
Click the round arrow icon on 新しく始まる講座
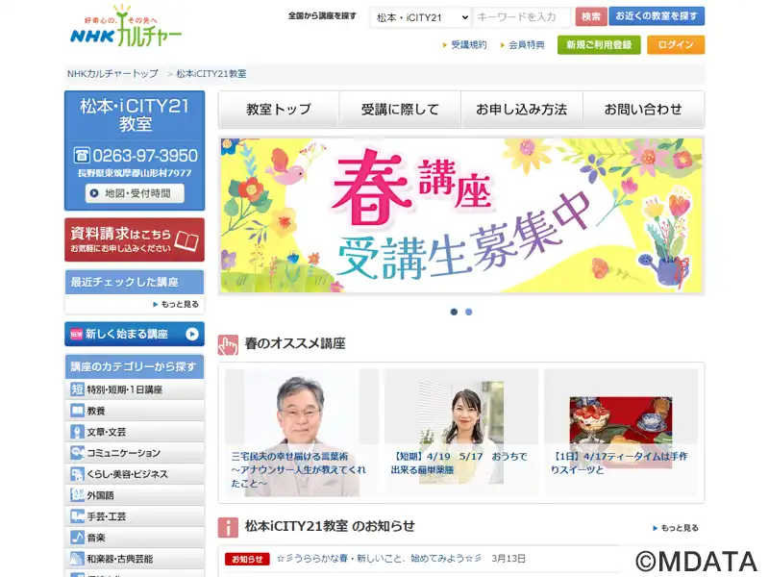point(192,334)
